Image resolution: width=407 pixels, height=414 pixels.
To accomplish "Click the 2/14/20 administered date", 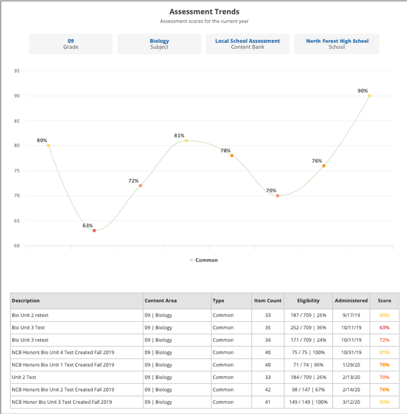I will coord(351,389).
